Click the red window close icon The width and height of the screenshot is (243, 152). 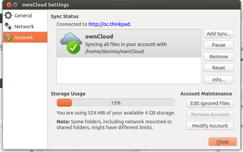(x=9, y=5)
